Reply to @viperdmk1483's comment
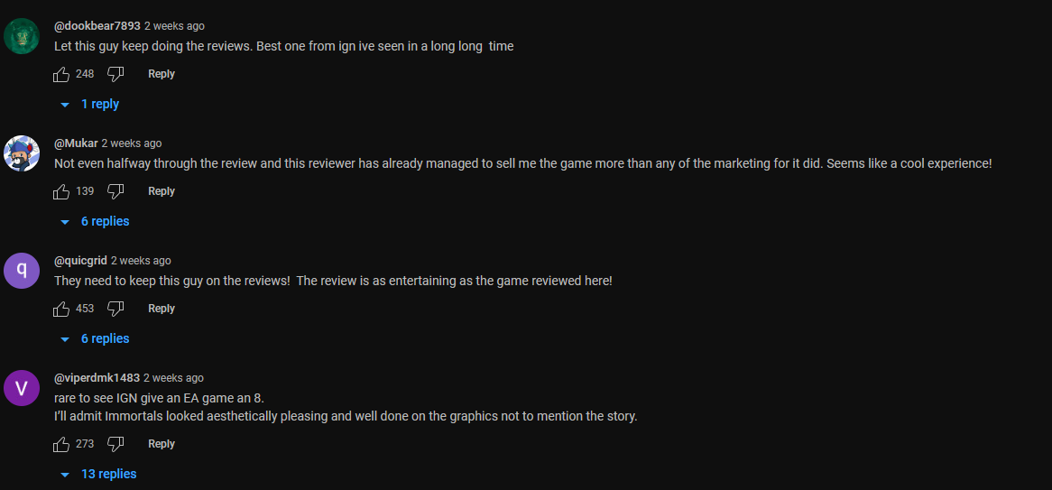Screen dimensions: 1052x490 [161, 444]
